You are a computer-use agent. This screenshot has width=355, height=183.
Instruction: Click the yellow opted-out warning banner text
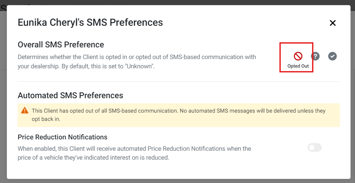tap(179, 115)
